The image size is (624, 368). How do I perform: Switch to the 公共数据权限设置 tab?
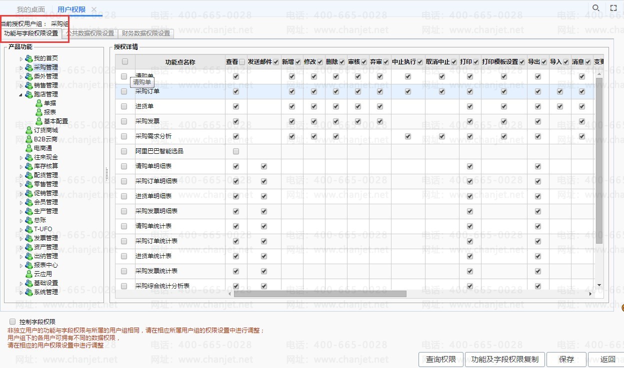click(x=90, y=33)
